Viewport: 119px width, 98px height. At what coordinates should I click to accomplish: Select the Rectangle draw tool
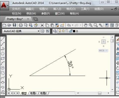click(3, 58)
